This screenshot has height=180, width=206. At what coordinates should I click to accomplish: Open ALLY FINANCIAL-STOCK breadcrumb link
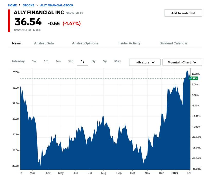coord(57,5)
